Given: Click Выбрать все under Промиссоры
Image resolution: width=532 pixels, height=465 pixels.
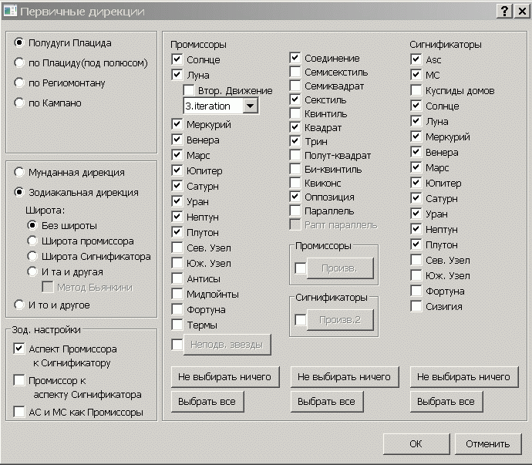Looking at the screenshot, I should click(x=207, y=402).
